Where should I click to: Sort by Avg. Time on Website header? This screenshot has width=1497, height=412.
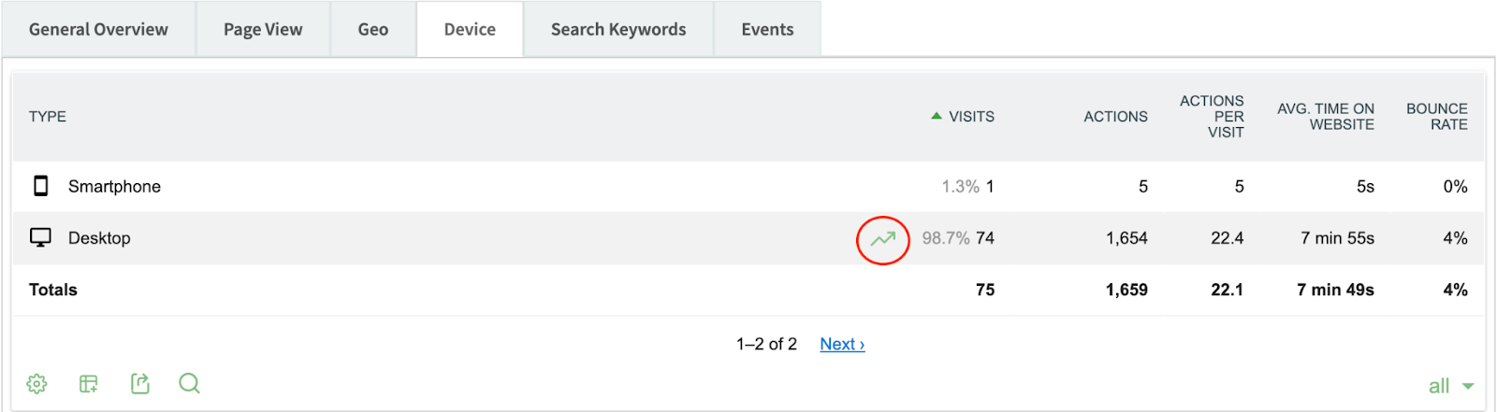(1326, 117)
